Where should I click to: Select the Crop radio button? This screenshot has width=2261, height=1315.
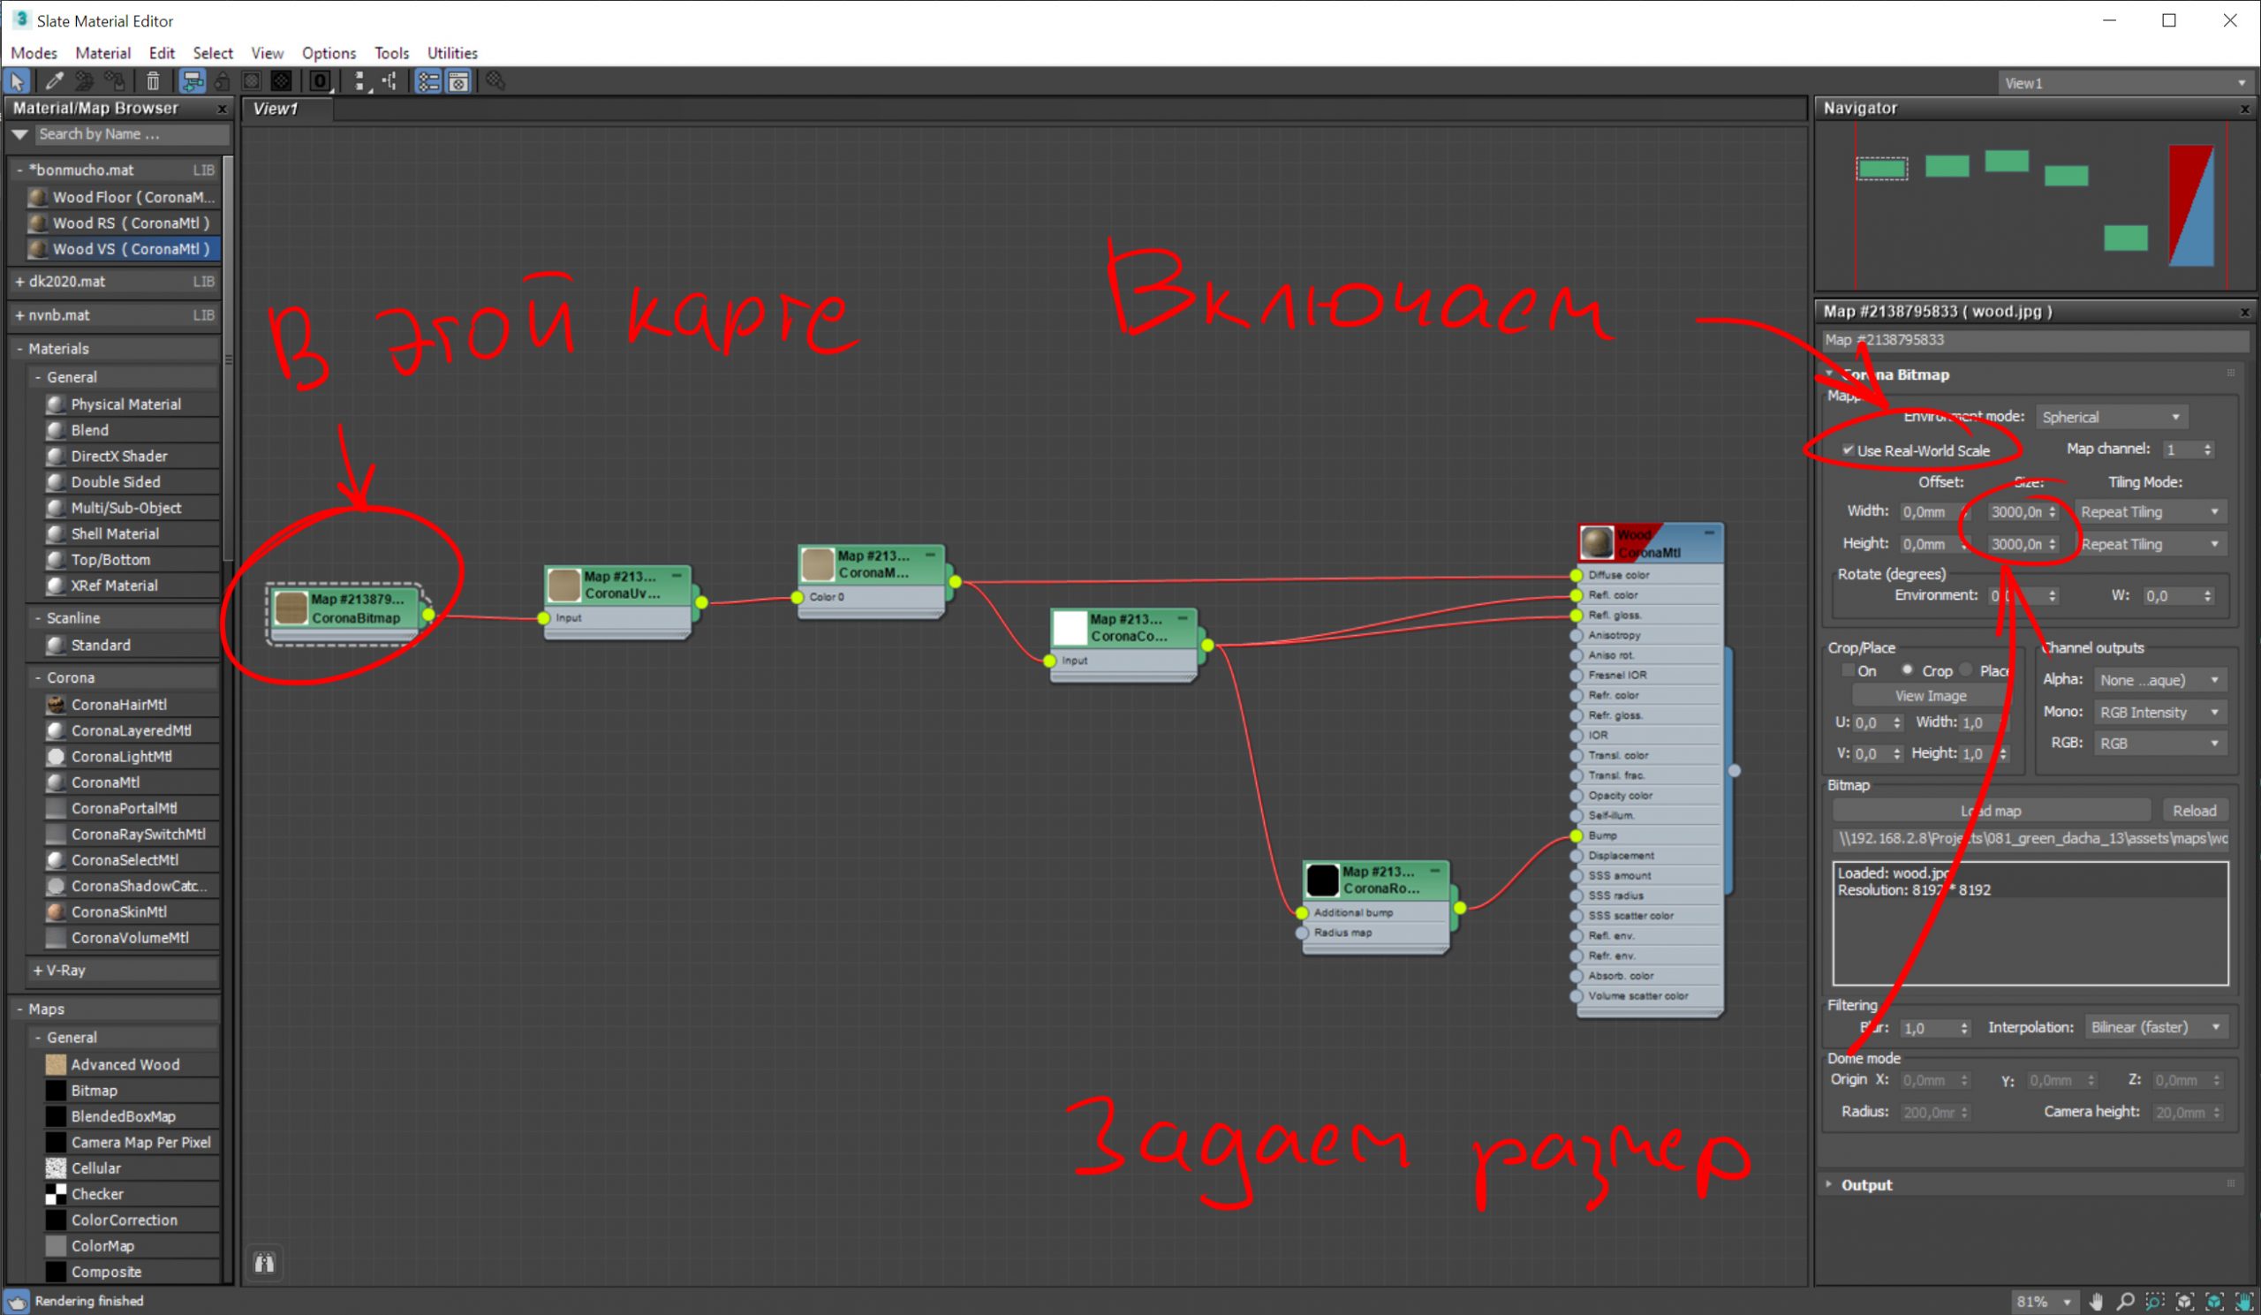(1907, 670)
